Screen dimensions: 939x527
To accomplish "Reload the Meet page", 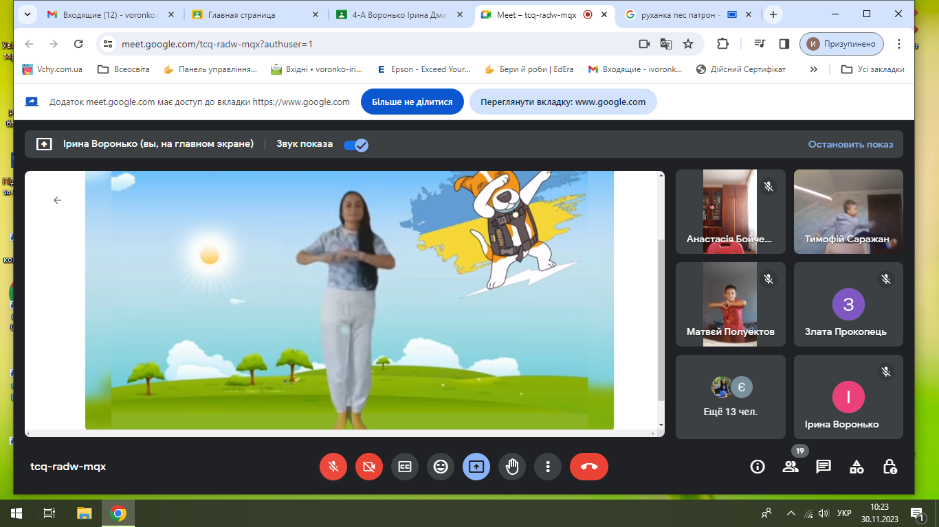I will [x=78, y=44].
